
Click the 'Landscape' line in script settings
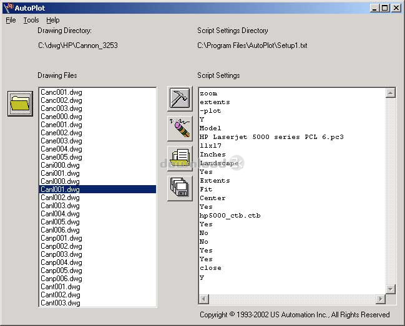coord(218,163)
